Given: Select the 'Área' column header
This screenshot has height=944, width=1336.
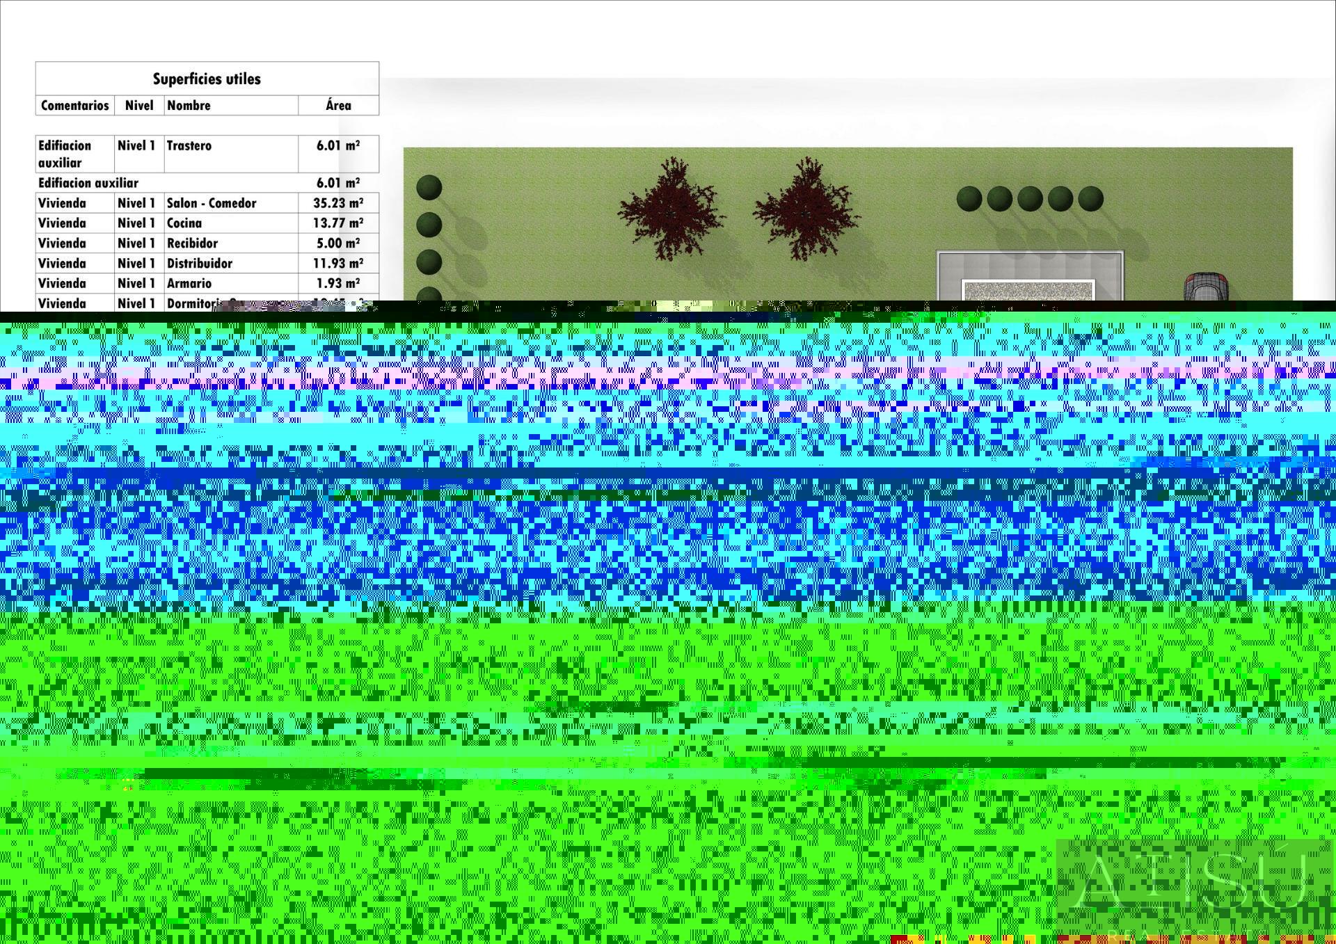Looking at the screenshot, I should tap(338, 105).
